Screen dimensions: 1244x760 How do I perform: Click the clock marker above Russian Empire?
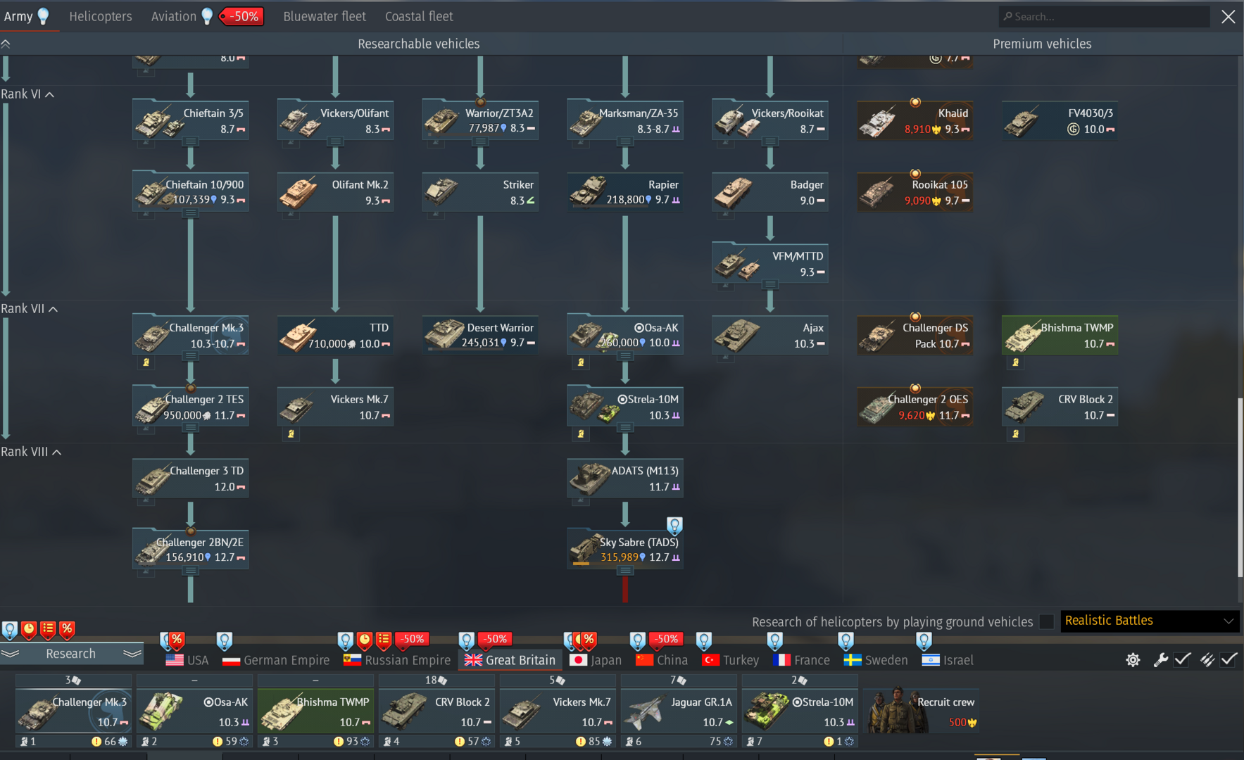coord(364,640)
